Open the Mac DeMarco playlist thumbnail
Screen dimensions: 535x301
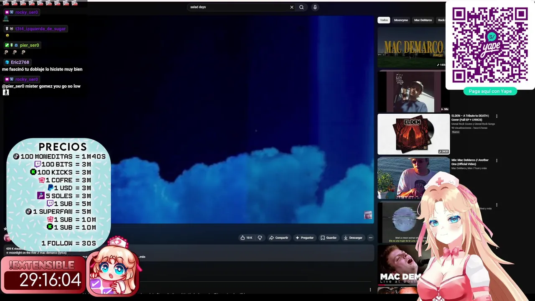(412, 48)
